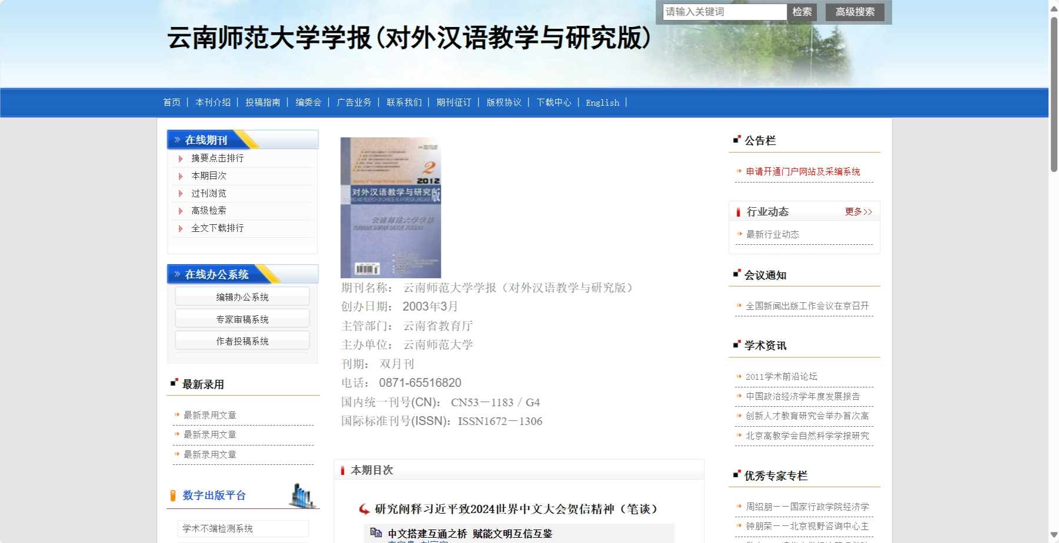The height and width of the screenshot is (543, 1059).
Task: Select 编委会 in the navigation bar
Action: (308, 102)
